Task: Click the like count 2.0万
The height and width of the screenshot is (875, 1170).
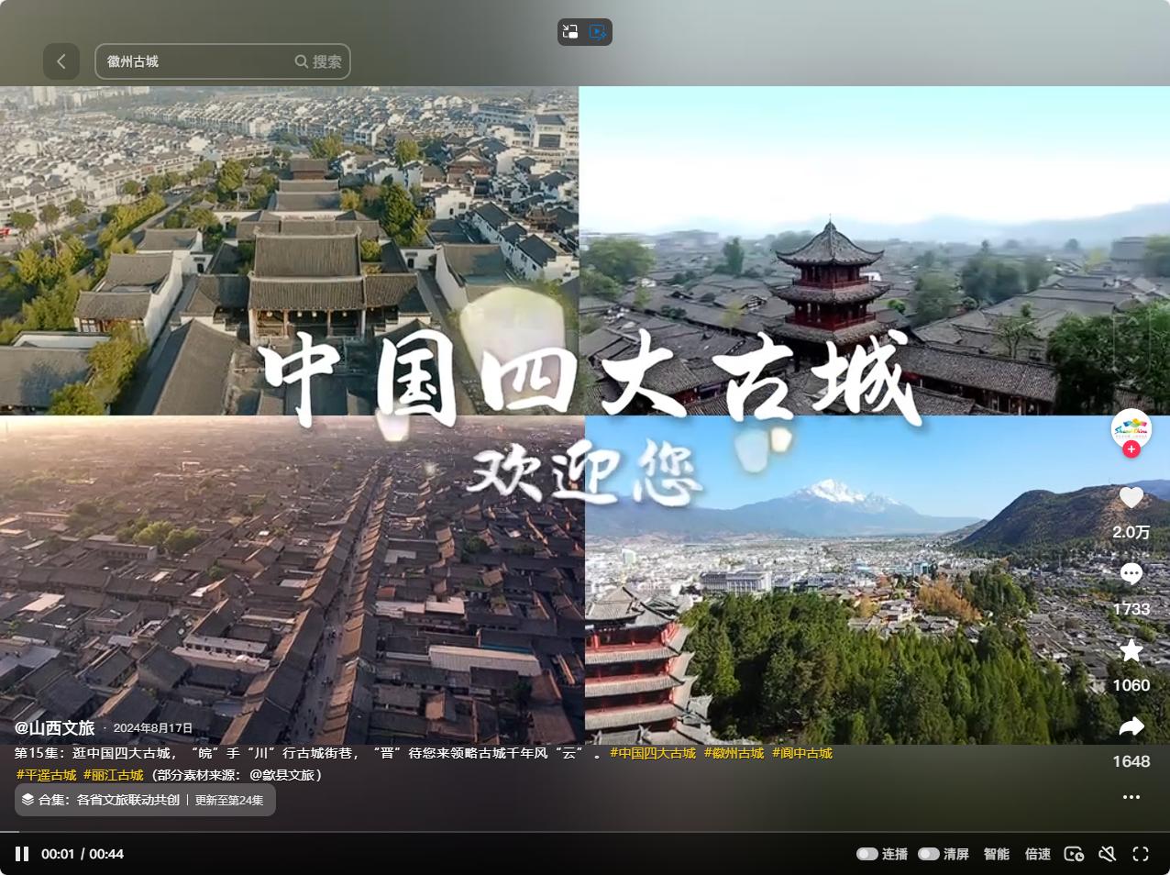Action: tap(1131, 532)
